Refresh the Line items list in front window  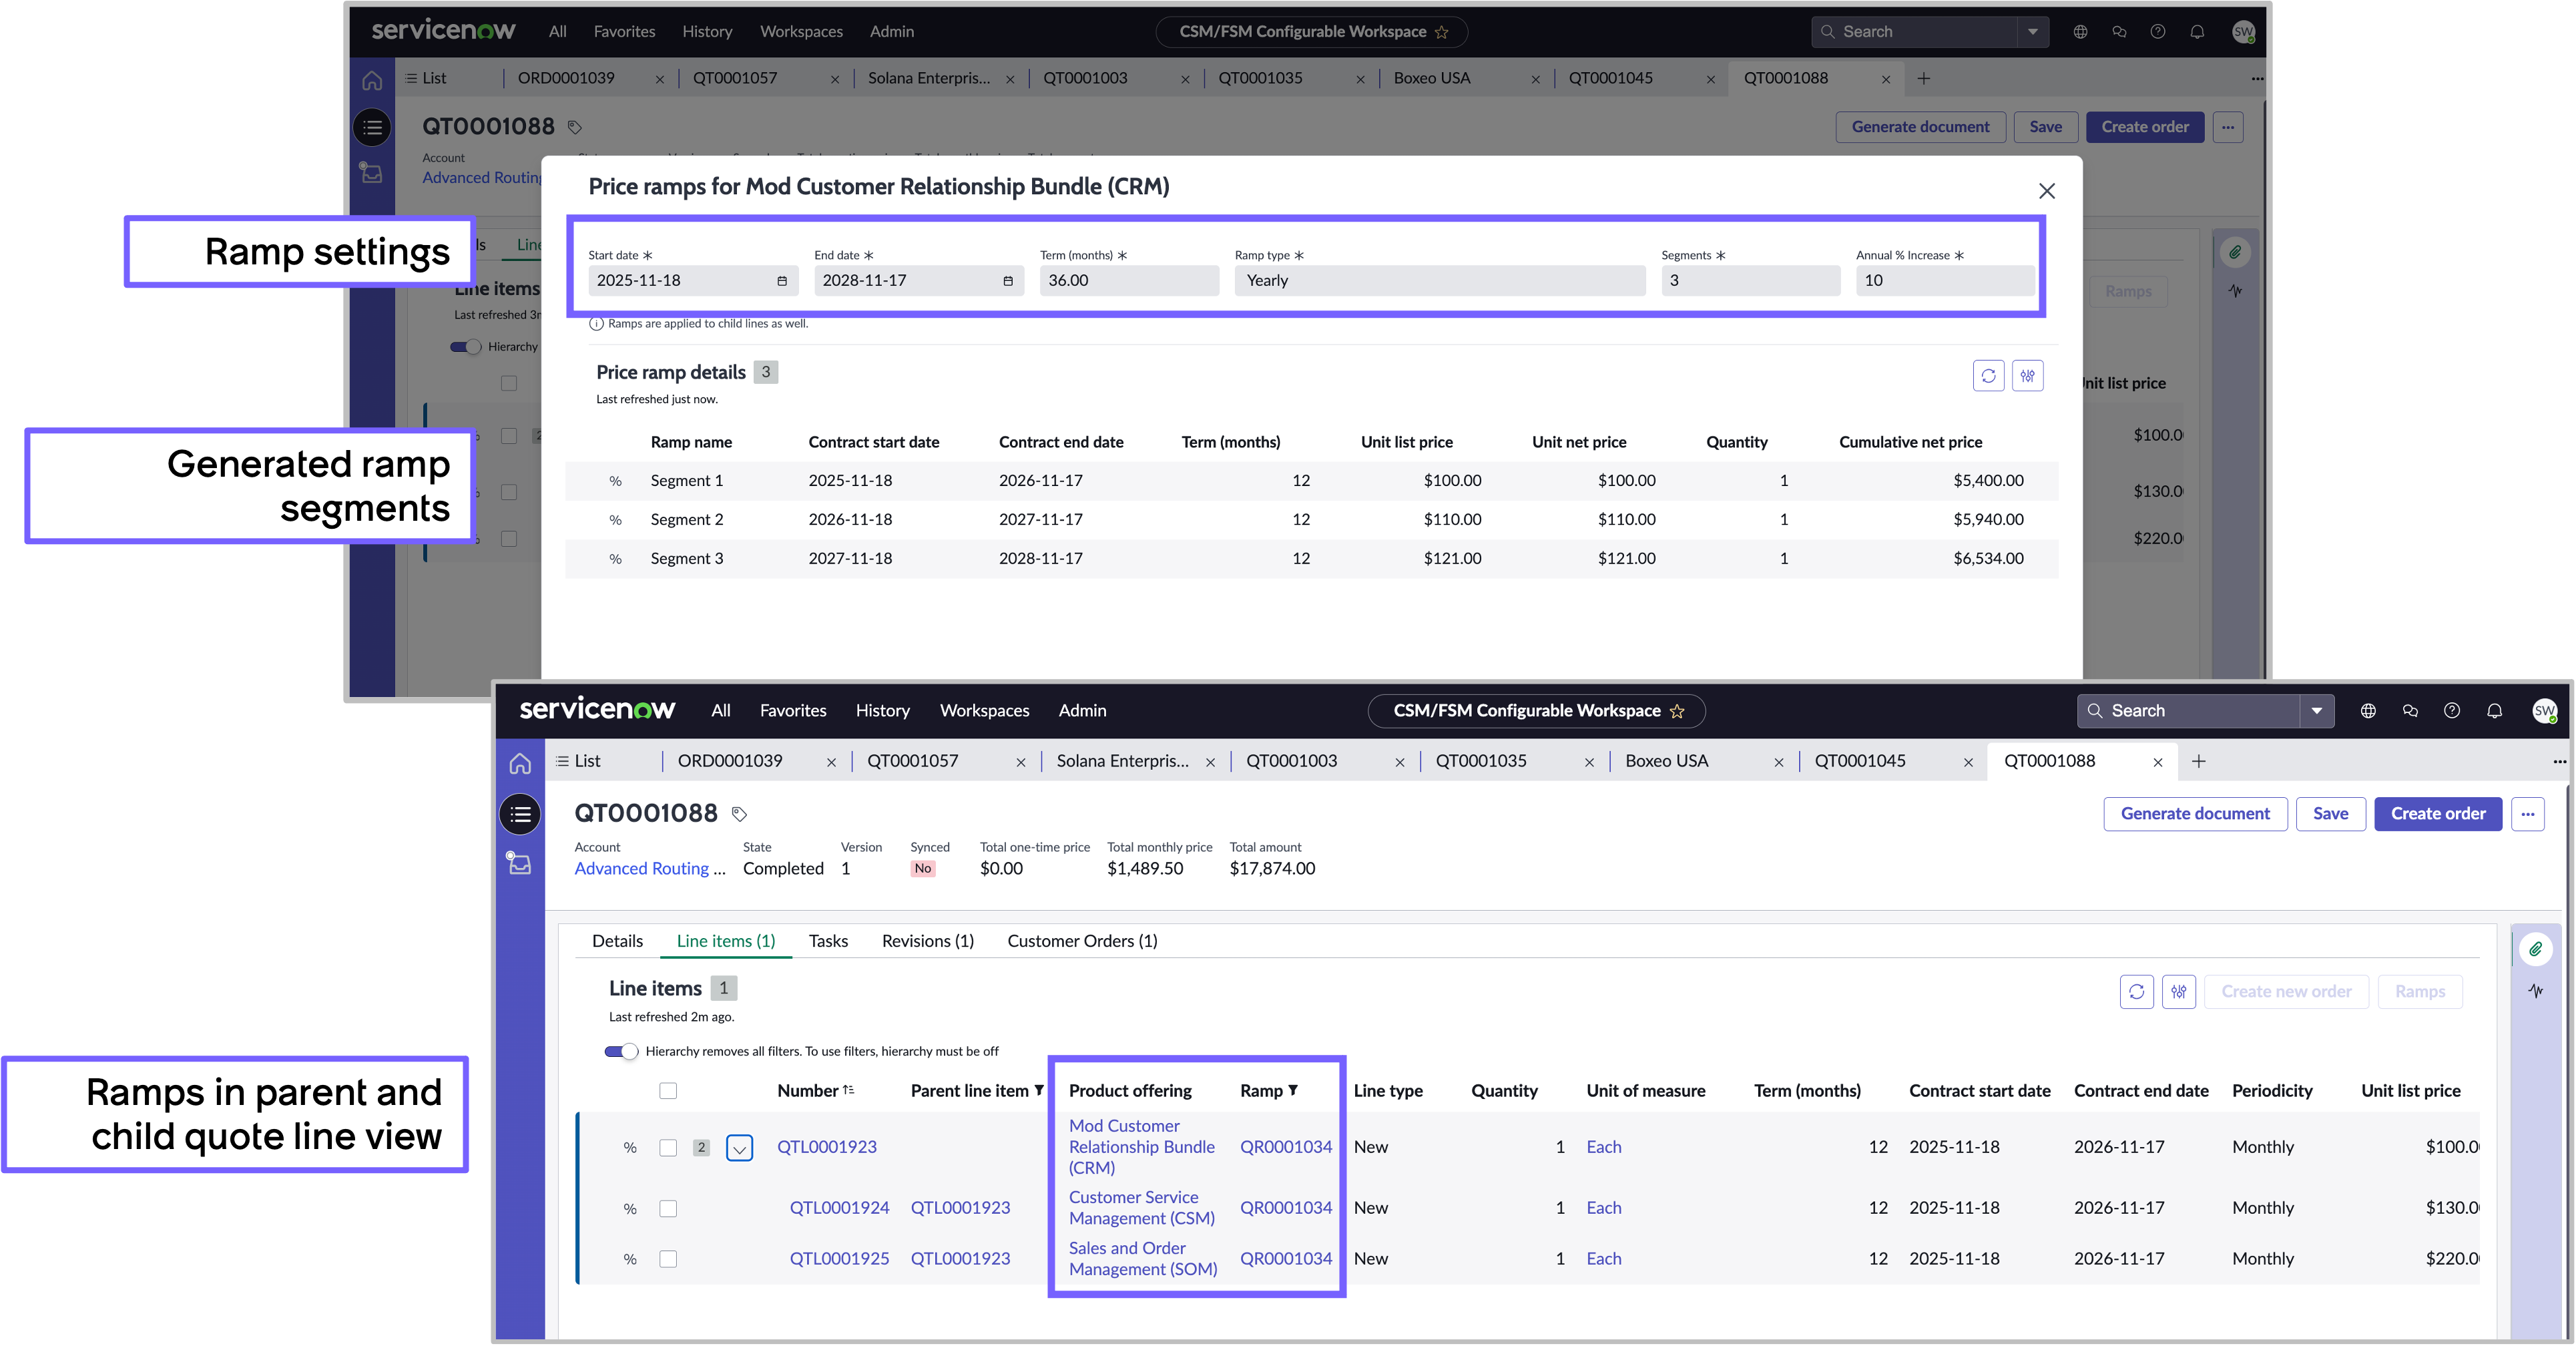(2137, 992)
